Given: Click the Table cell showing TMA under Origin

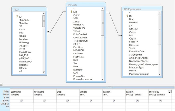Looking at the screenshot, I should click(x=91, y=95).
